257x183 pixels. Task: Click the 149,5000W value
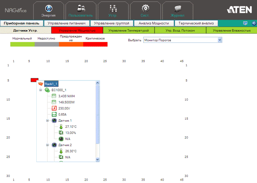tap(66, 102)
